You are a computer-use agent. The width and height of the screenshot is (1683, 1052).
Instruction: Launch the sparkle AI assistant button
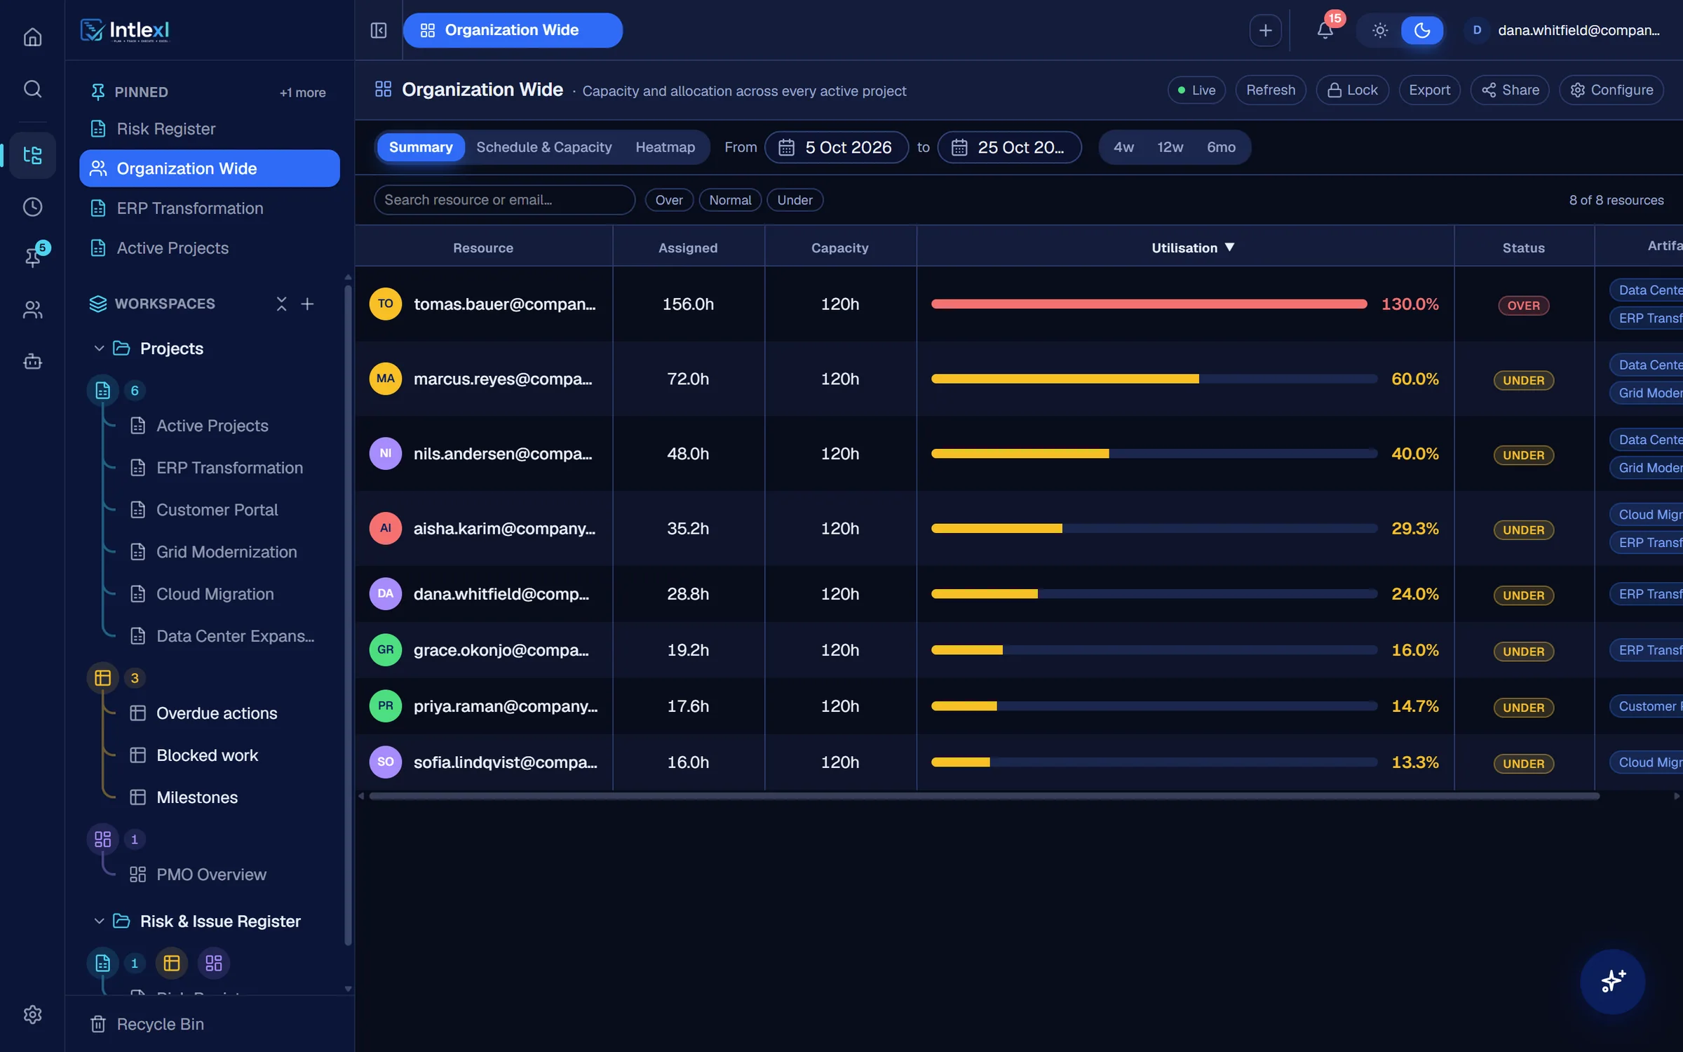point(1613,981)
